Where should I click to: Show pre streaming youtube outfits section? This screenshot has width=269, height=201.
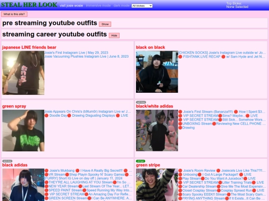coord(105,24)
